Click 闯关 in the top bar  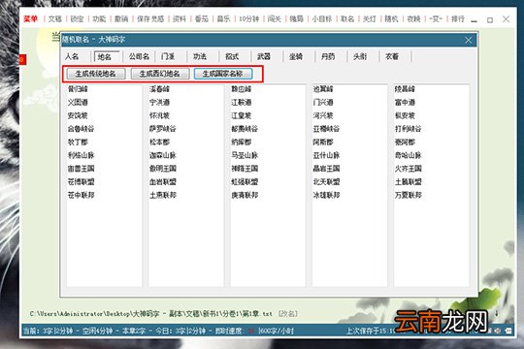pos(274,18)
